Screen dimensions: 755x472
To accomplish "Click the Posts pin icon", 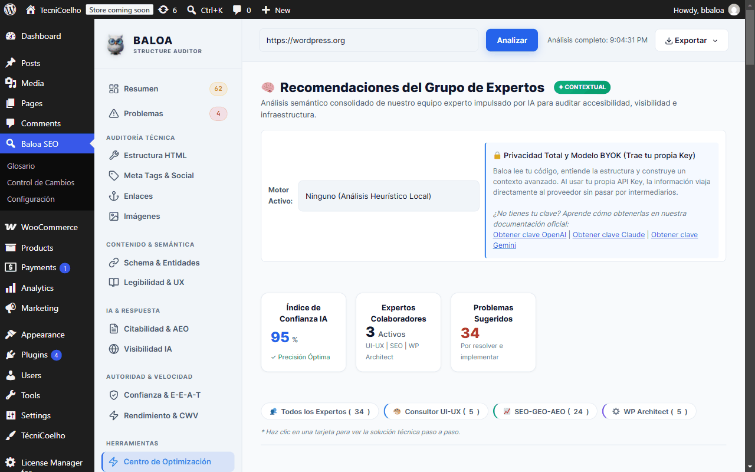I will (x=11, y=63).
